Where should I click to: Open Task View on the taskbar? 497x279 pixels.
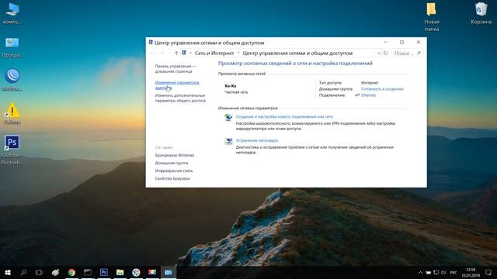(x=39, y=272)
